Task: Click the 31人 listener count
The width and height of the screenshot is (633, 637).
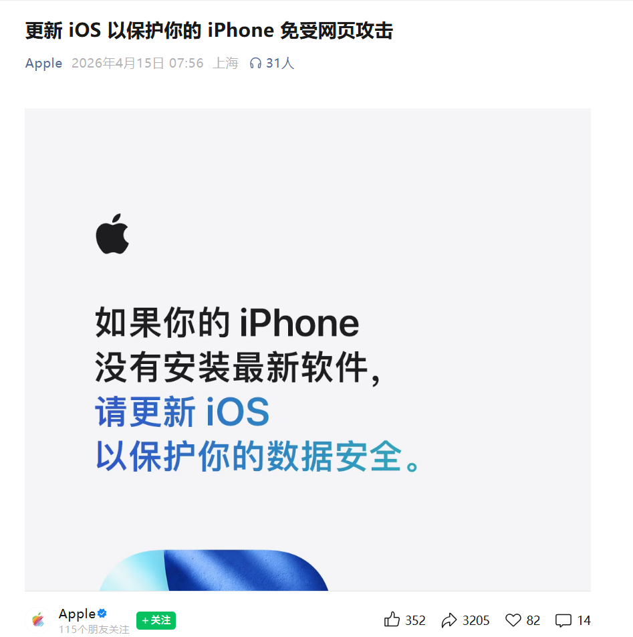Action: pos(280,64)
